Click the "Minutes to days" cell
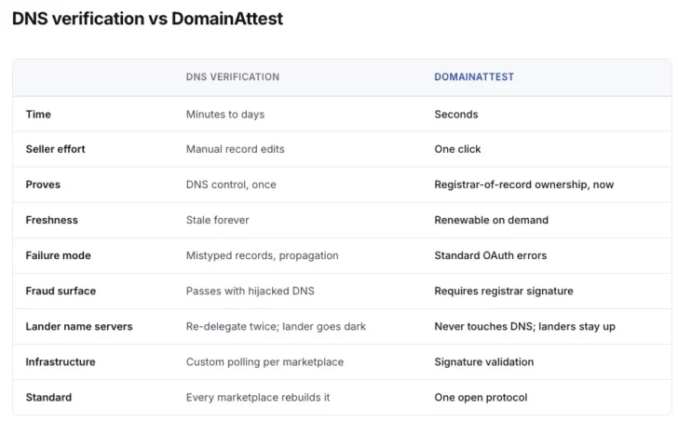The width and height of the screenshot is (678, 422). 225,115
